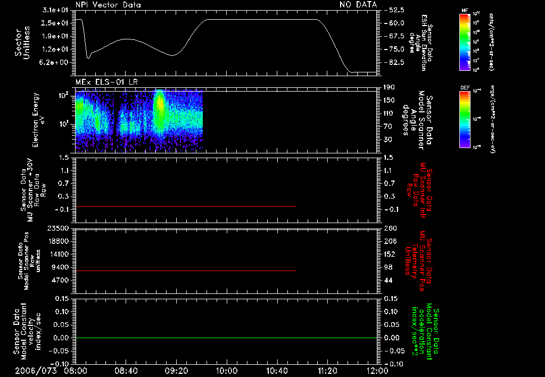Click the 2.5e+01 sector axis value
Screen dimensions: 545x377
tap(55, 23)
